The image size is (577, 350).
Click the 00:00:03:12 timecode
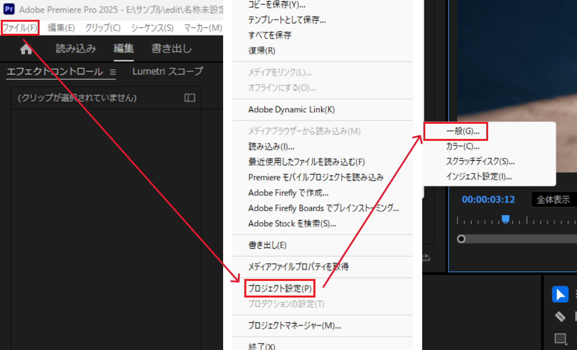click(488, 199)
